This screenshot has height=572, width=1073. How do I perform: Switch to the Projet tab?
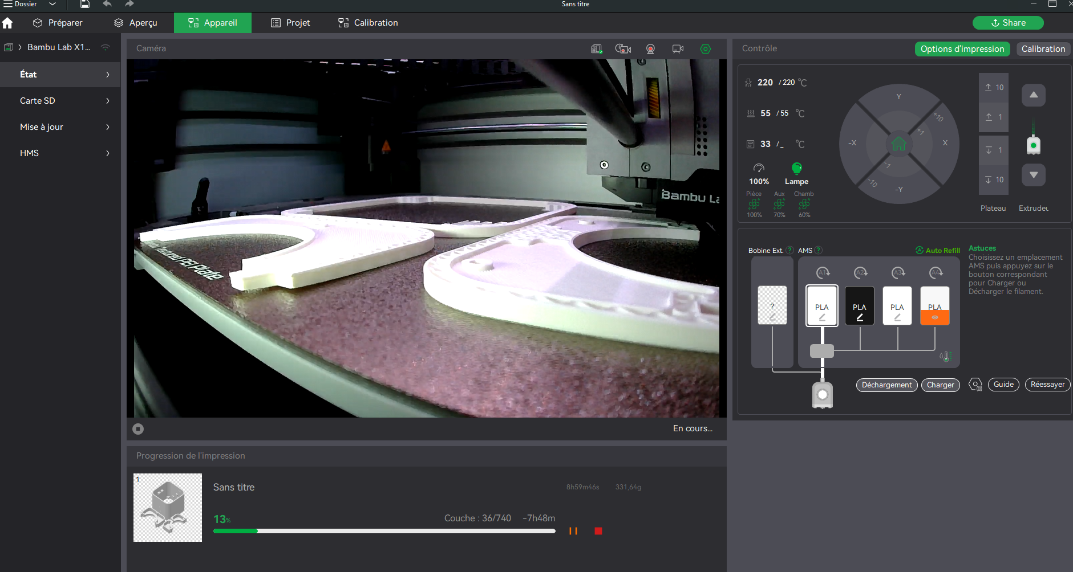coord(290,23)
